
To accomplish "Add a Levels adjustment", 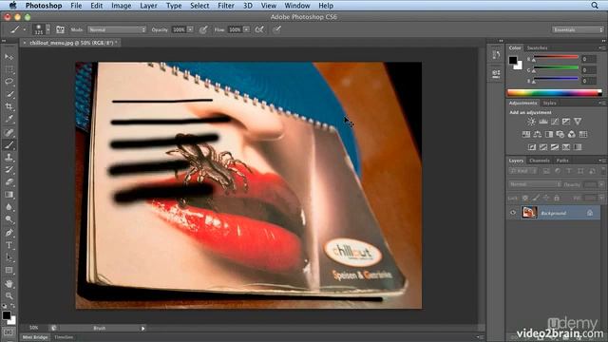I will click(543, 122).
